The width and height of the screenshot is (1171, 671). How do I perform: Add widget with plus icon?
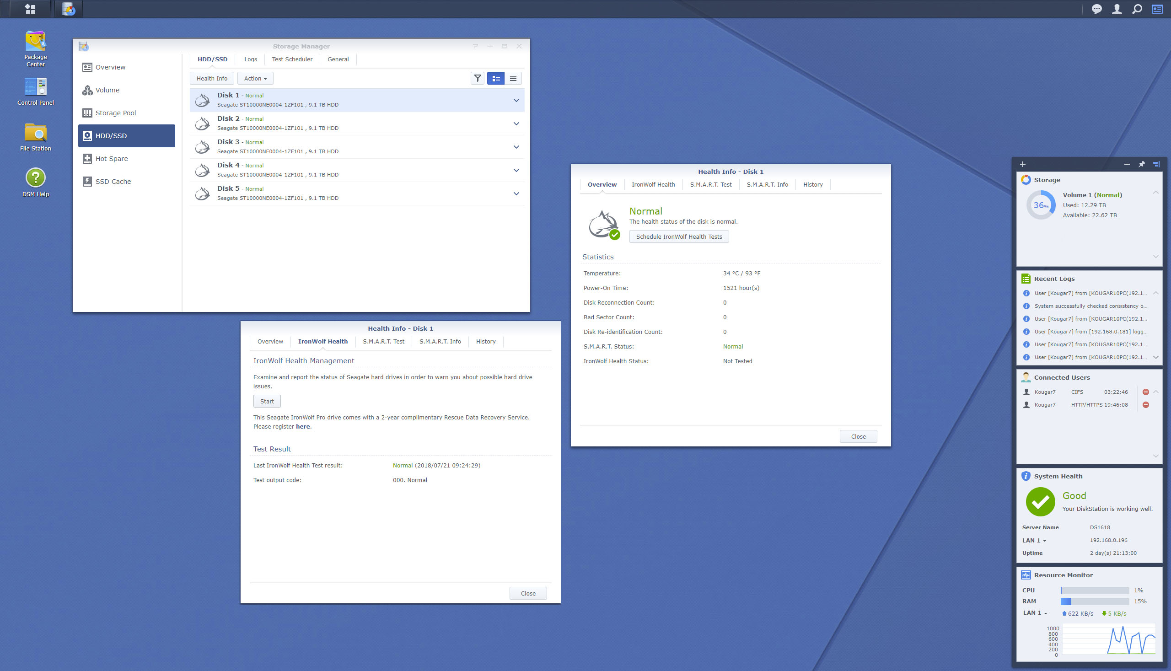(x=1023, y=164)
